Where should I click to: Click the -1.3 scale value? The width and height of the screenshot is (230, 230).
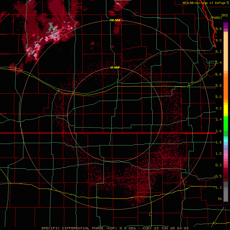click(217, 188)
